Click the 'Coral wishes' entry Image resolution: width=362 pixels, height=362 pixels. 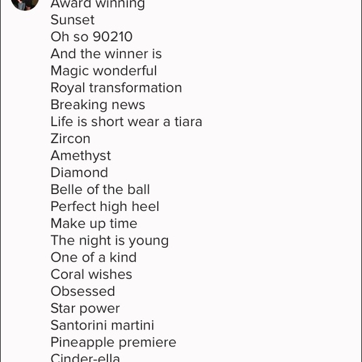click(91, 275)
